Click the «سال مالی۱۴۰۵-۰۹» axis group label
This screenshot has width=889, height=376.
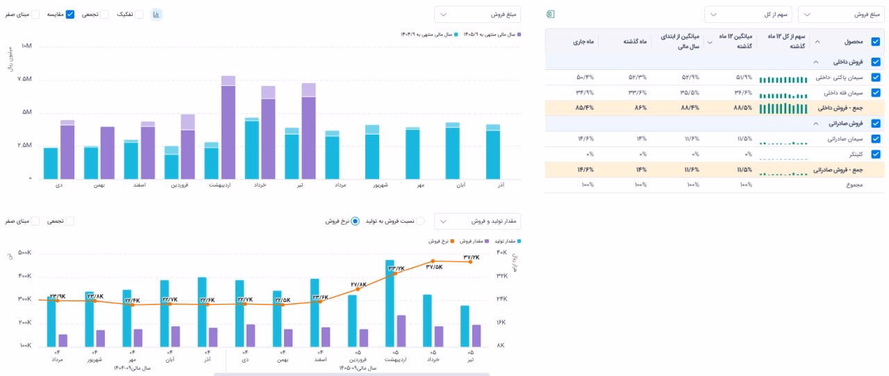click(358, 368)
